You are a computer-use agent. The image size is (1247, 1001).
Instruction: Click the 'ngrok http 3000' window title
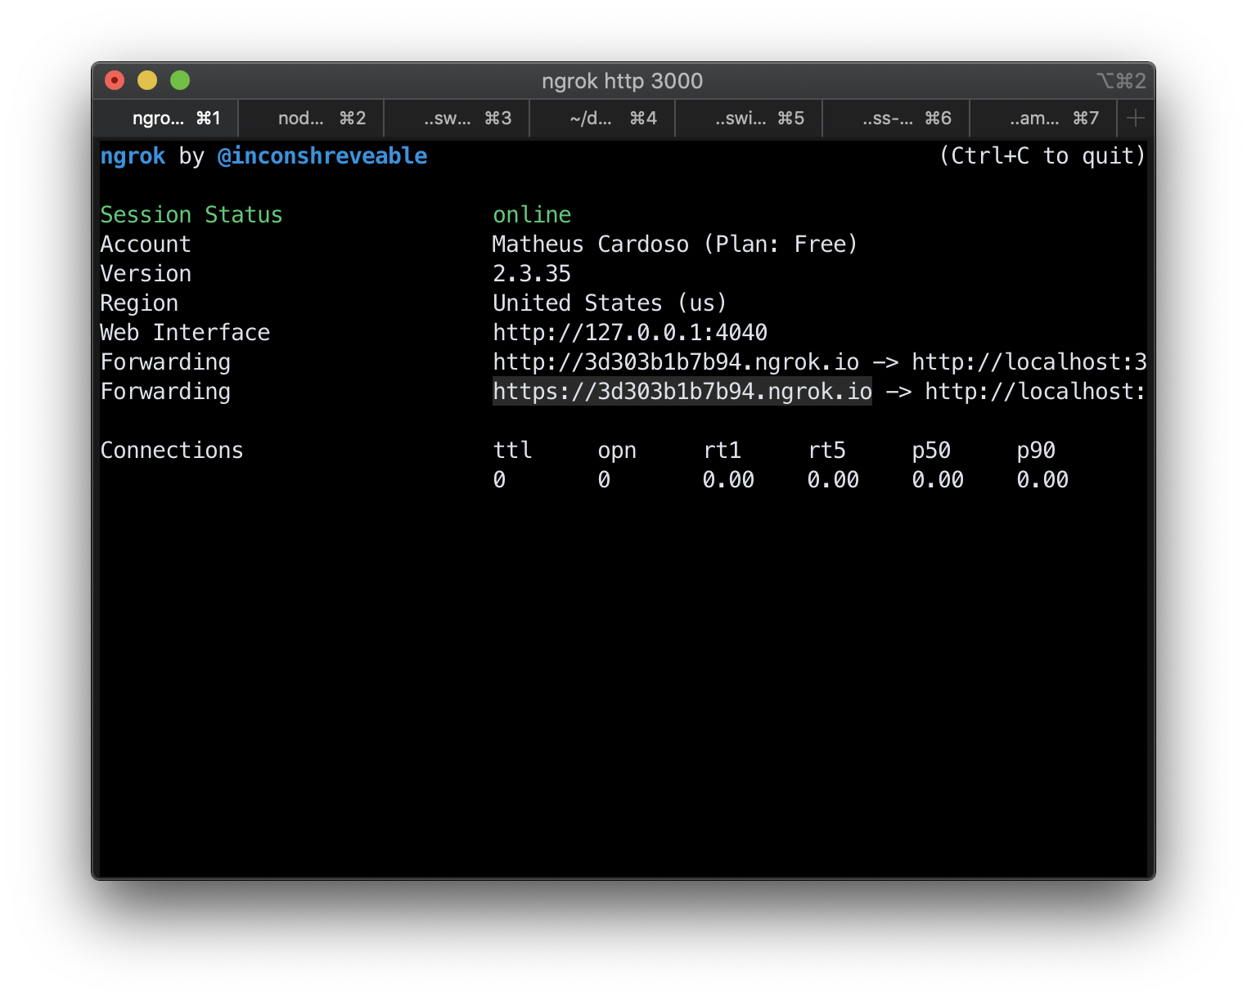point(623,81)
